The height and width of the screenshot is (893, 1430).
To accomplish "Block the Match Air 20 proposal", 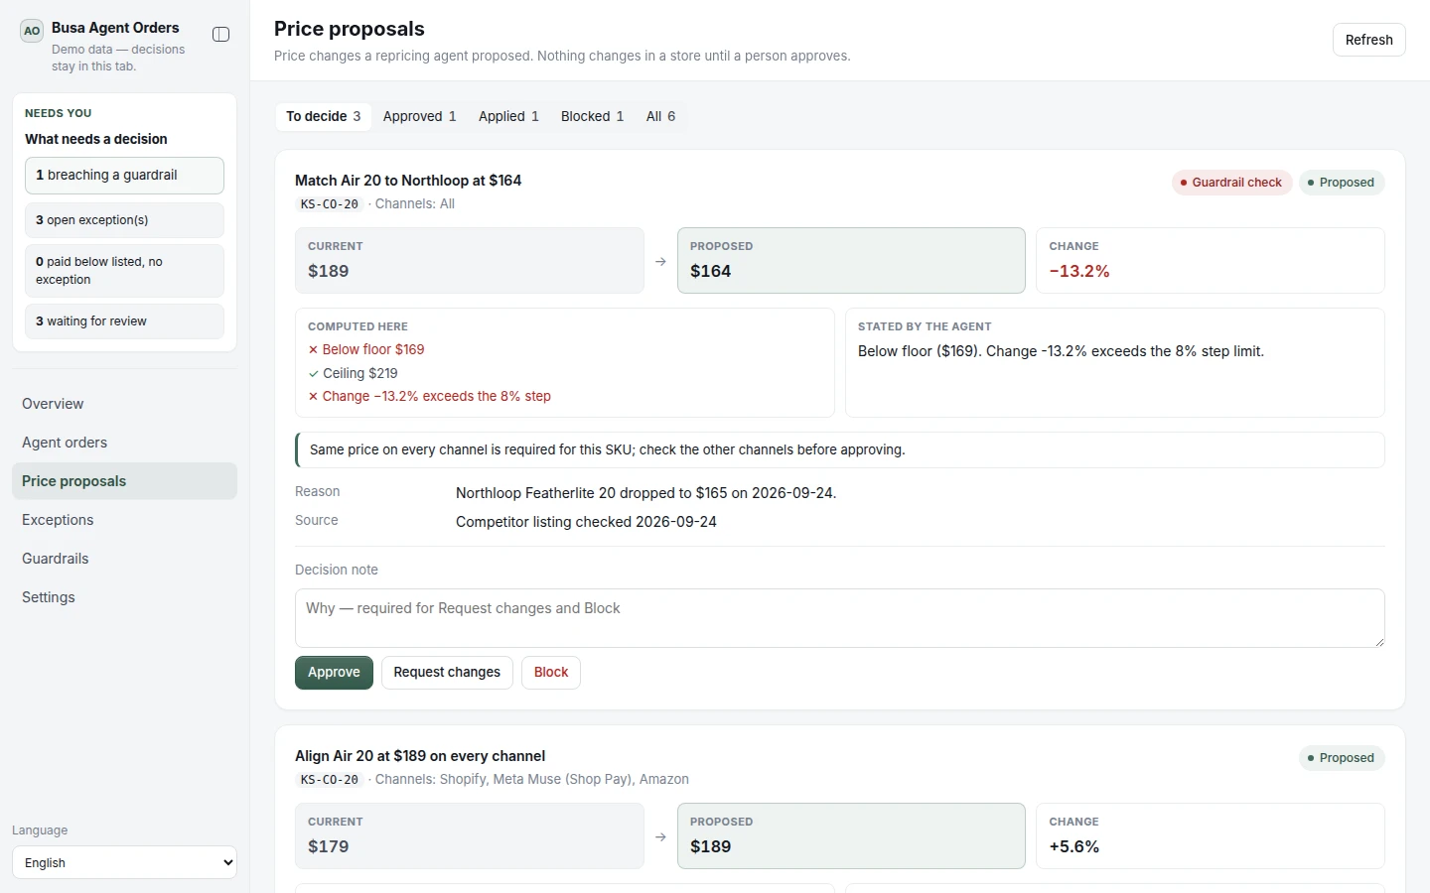I will [x=551, y=673].
